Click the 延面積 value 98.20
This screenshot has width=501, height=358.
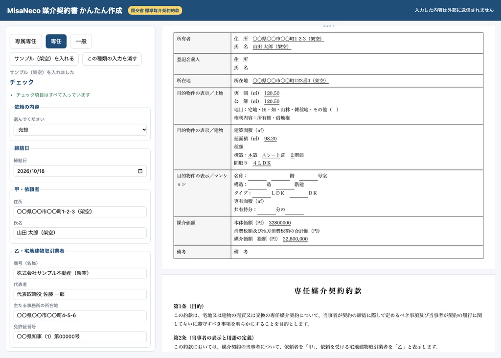click(x=270, y=139)
